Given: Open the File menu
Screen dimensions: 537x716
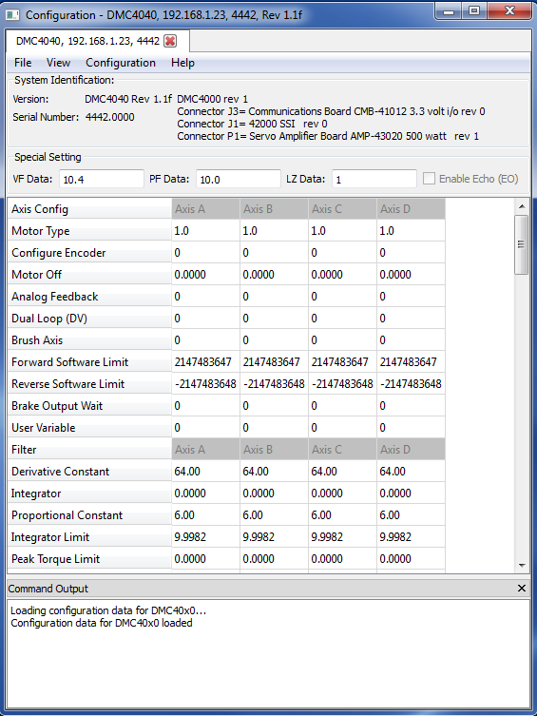Looking at the screenshot, I should tap(23, 63).
